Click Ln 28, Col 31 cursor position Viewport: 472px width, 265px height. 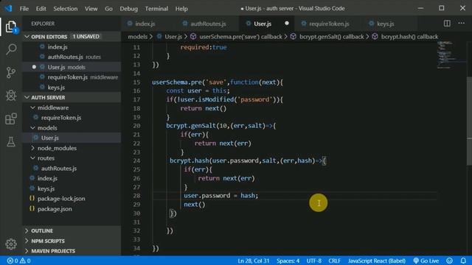point(254,261)
